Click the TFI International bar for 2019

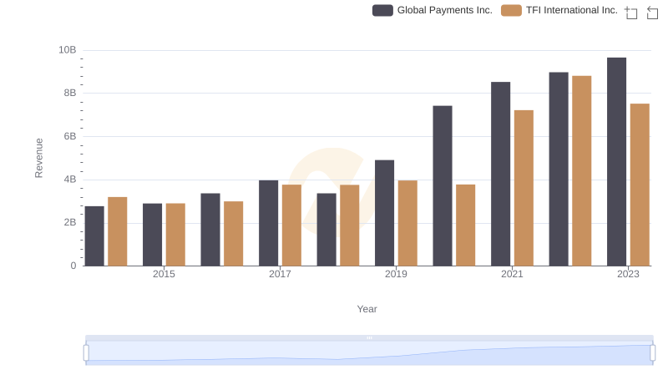click(x=407, y=223)
